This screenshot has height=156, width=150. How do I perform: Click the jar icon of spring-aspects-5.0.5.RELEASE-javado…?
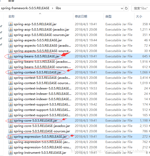(x=11, y=46)
